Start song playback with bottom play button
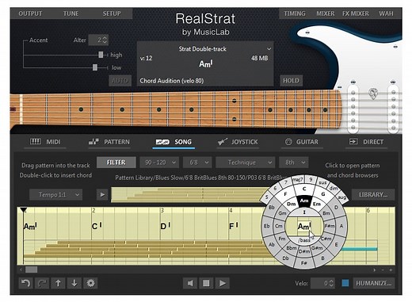 [223, 284]
